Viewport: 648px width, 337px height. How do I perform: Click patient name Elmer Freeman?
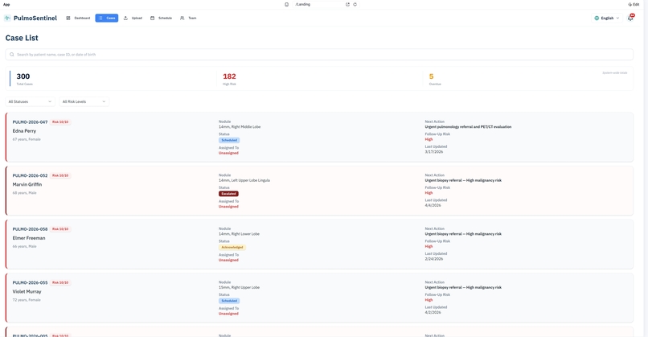point(29,238)
